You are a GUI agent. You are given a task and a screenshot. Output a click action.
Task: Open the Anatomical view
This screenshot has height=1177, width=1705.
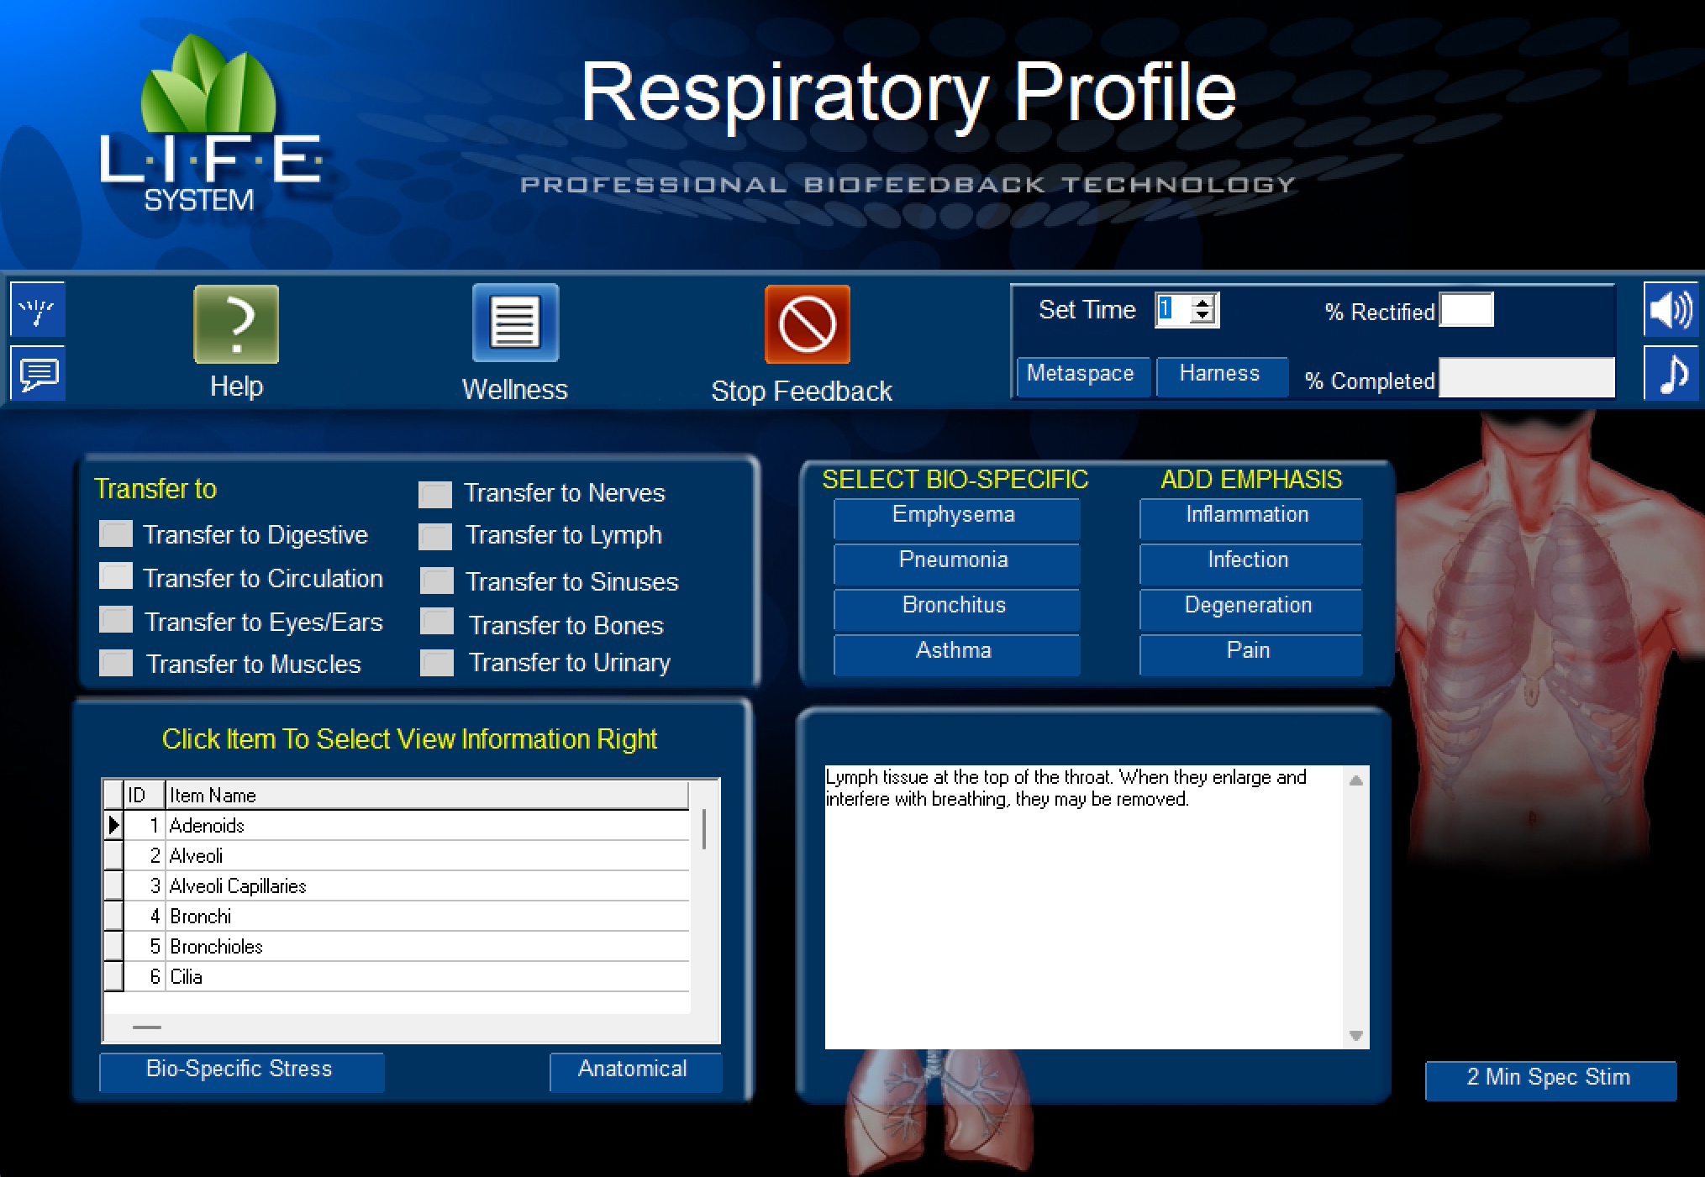pos(634,1069)
